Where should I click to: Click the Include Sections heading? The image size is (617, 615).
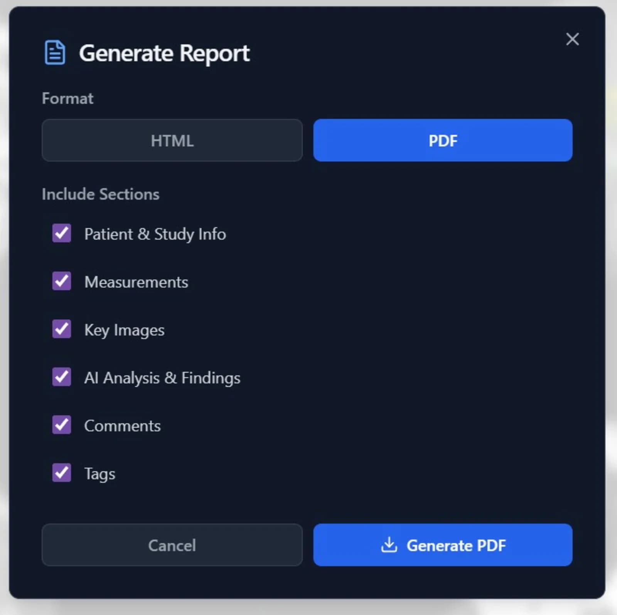[101, 194]
